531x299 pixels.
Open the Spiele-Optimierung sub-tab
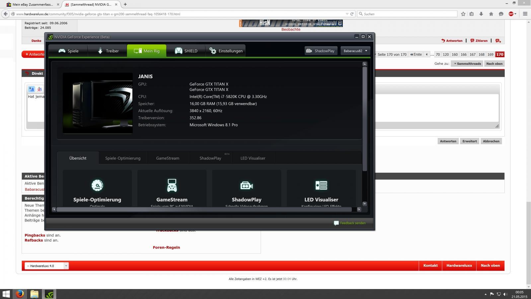pyautogui.click(x=123, y=158)
